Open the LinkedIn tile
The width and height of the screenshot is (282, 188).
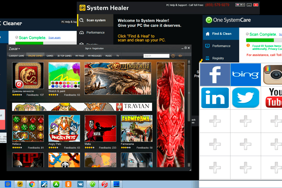[x=215, y=98]
